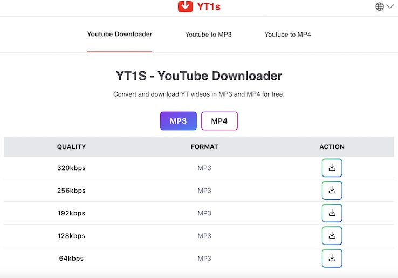Click the YT1S - YouTube Downloader heading
398x278 pixels.
point(199,76)
